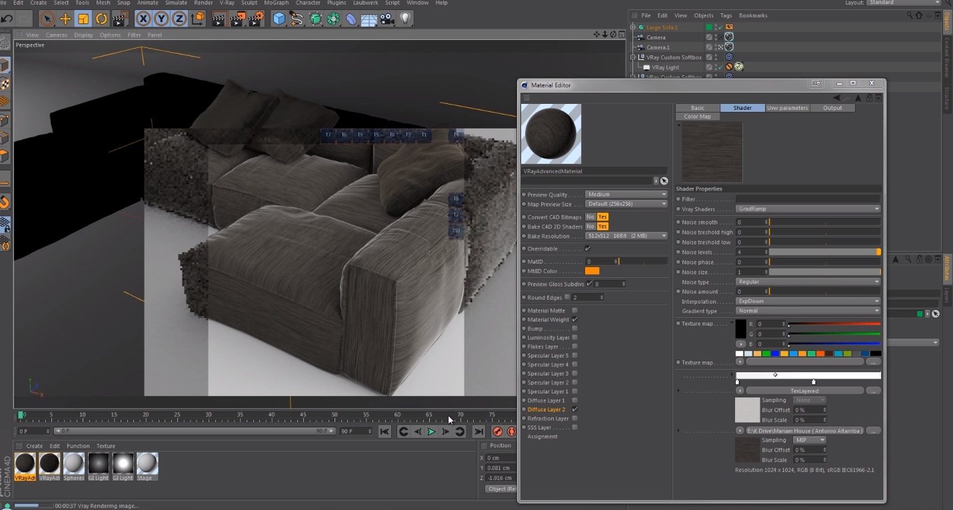The height and width of the screenshot is (510, 953).
Task: Open the Preview Quality dropdown
Action: tap(626, 194)
